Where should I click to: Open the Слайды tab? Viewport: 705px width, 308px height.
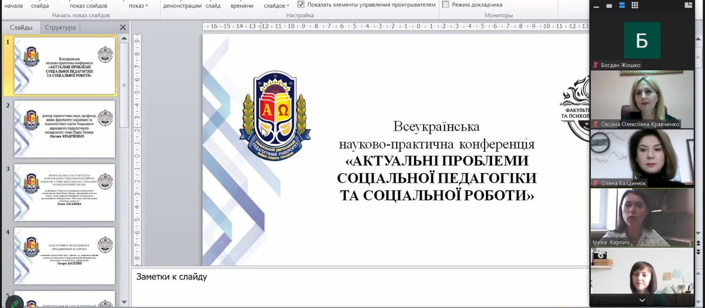(21, 27)
